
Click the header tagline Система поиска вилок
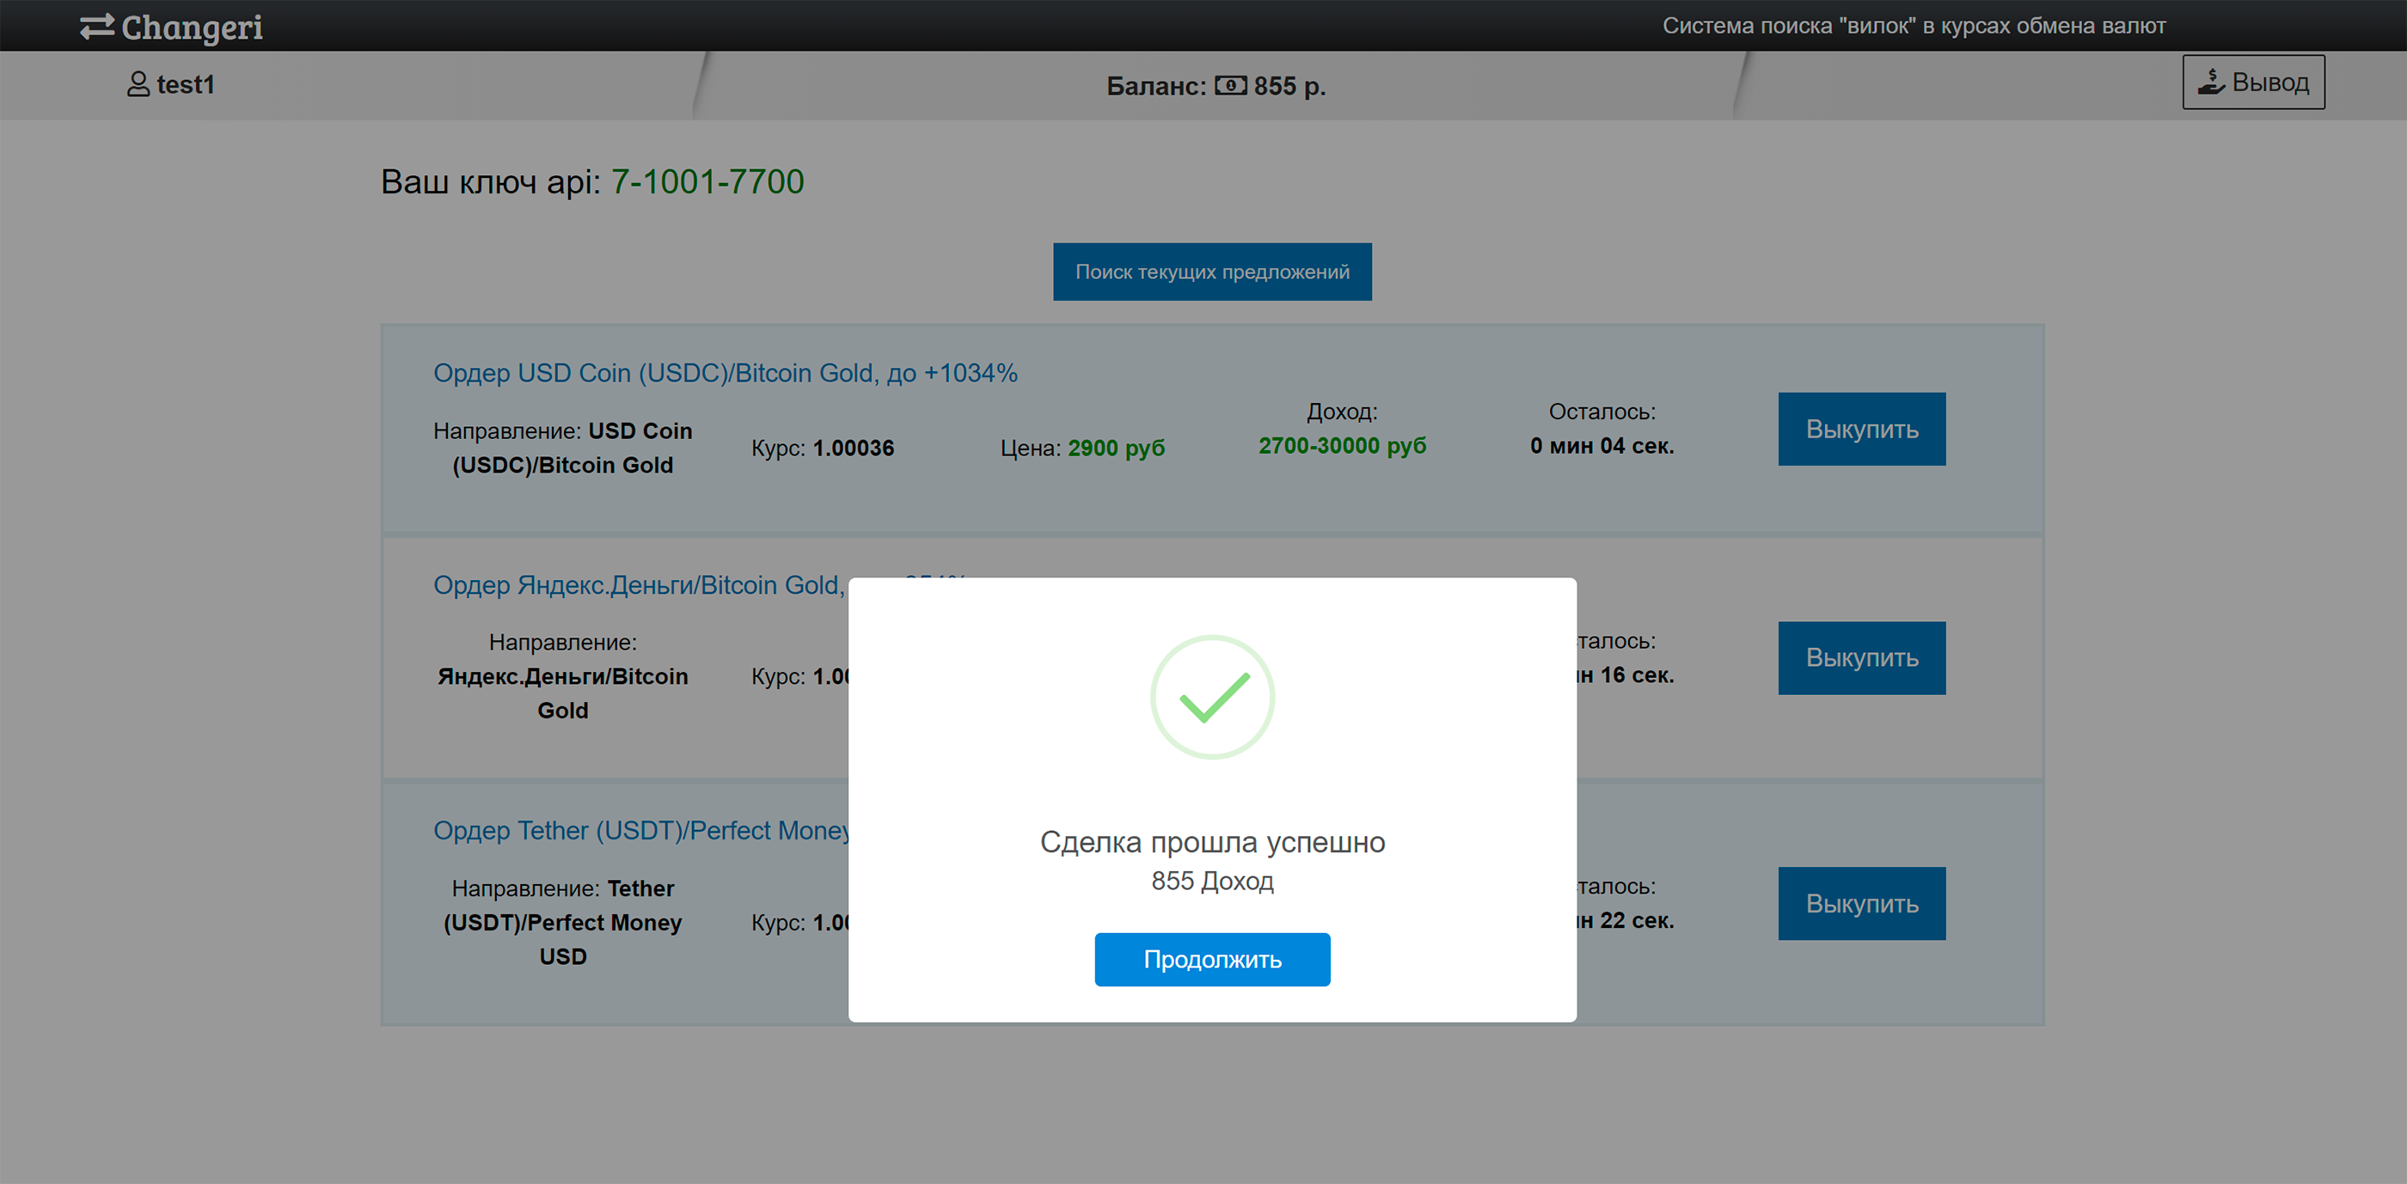point(1914,25)
